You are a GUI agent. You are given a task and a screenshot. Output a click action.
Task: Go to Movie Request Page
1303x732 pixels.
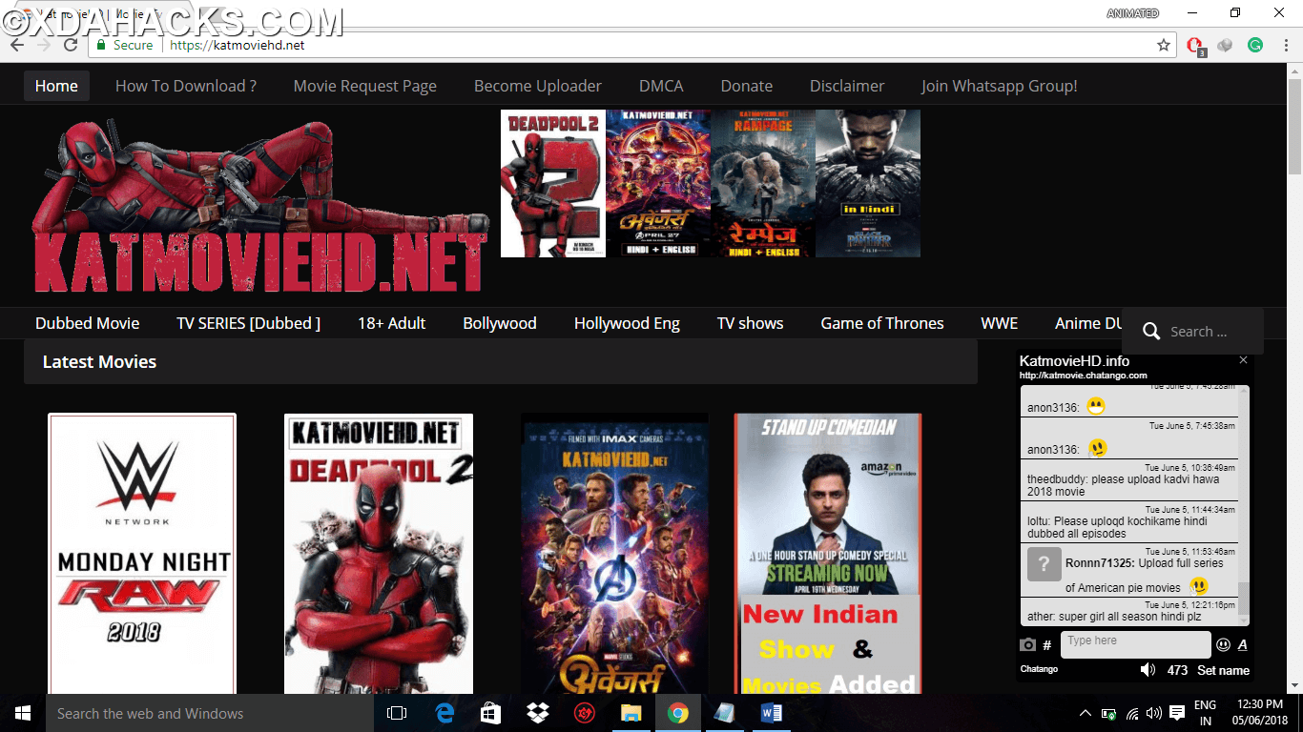(365, 86)
